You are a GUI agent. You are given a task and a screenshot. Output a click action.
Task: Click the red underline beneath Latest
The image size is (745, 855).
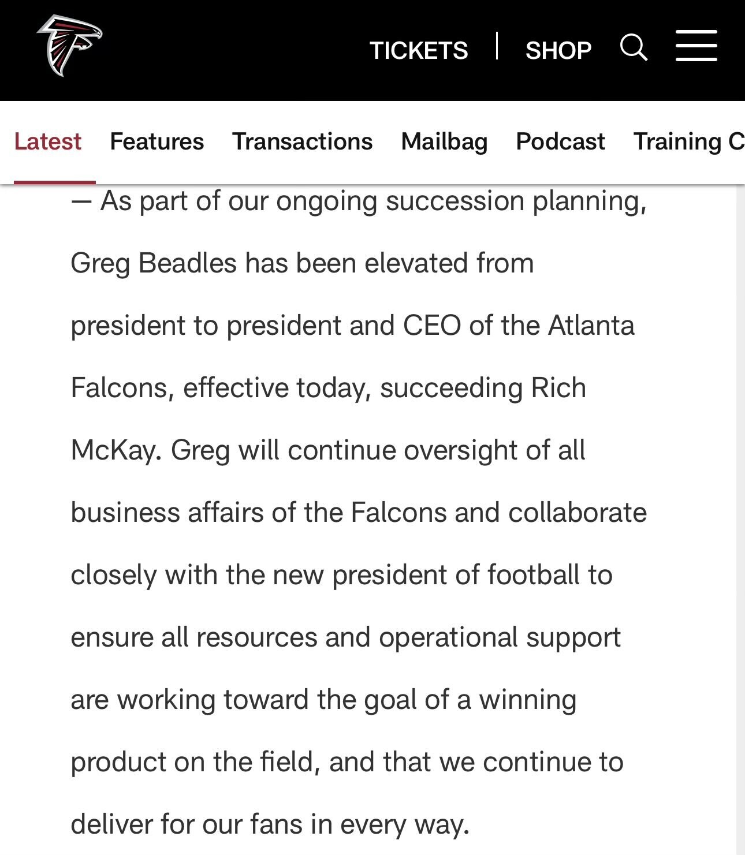click(54, 182)
